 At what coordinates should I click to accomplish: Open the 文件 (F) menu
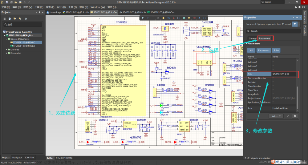pyautogui.click(x=6, y=7)
